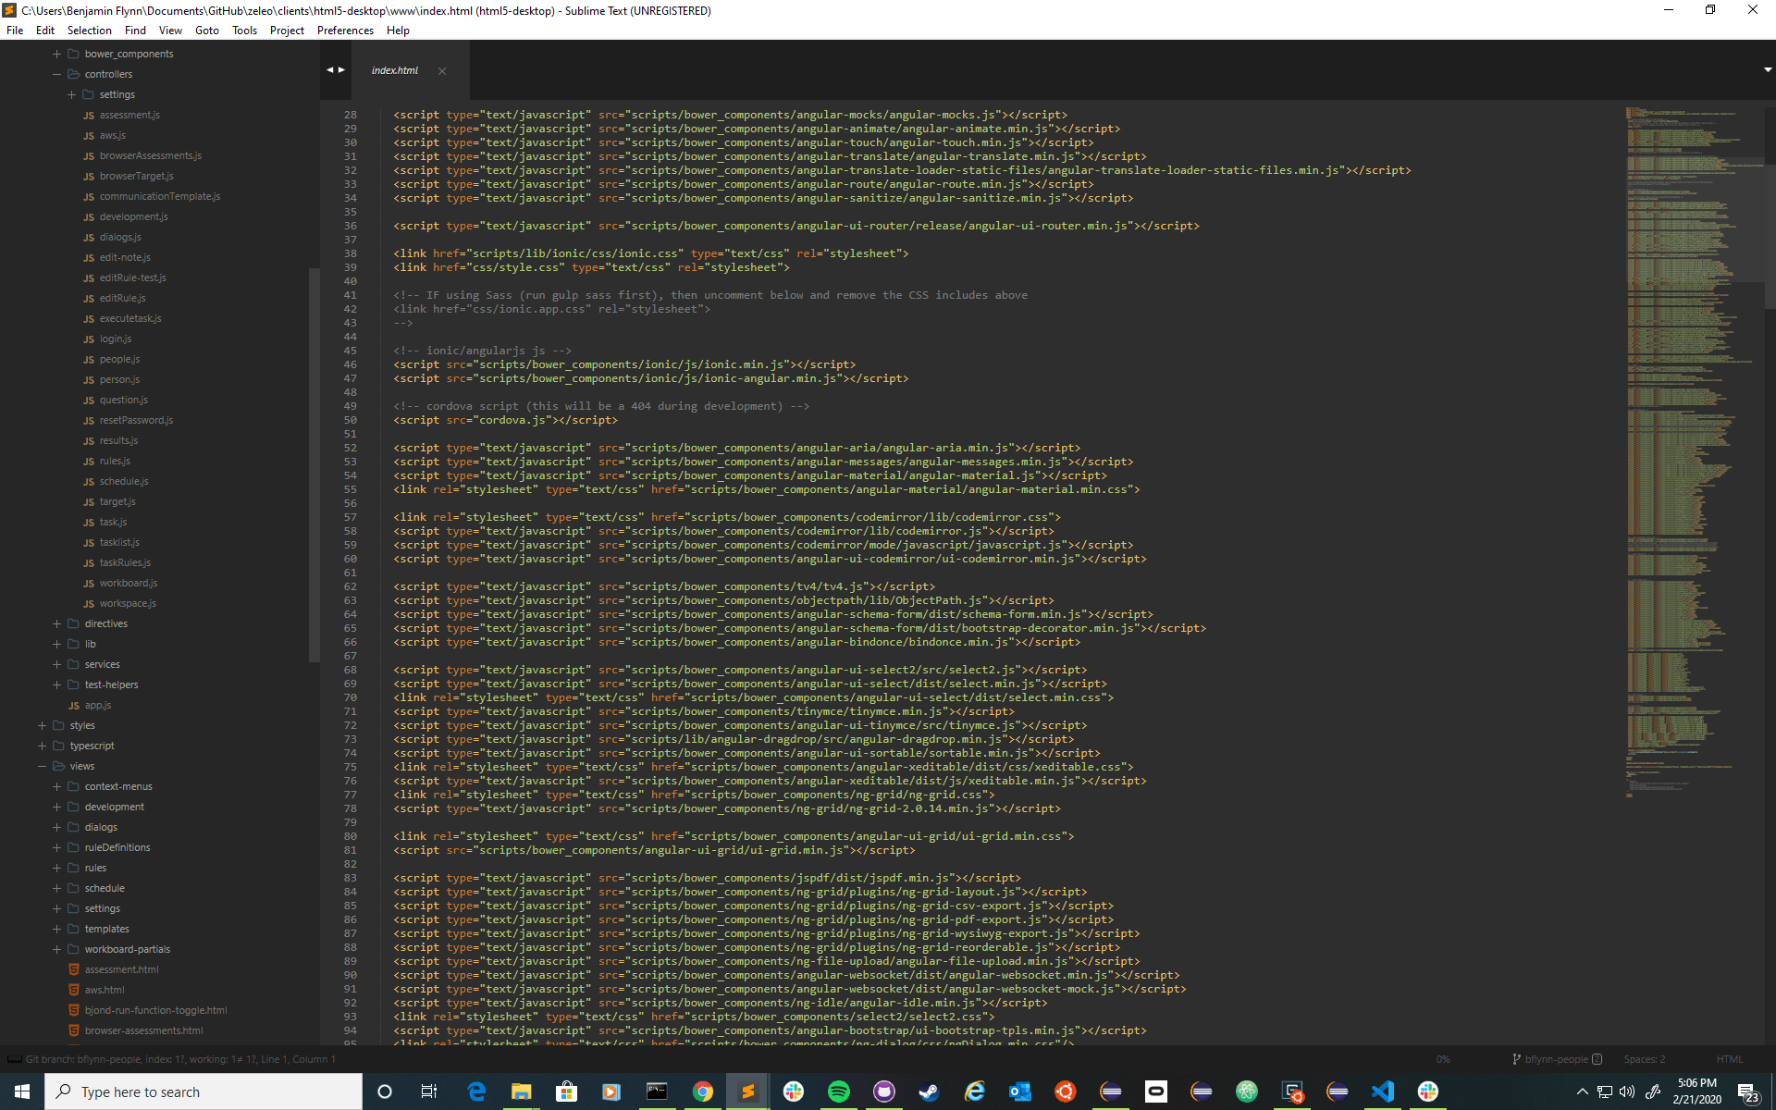Go to next tab with right arrow

[342, 69]
